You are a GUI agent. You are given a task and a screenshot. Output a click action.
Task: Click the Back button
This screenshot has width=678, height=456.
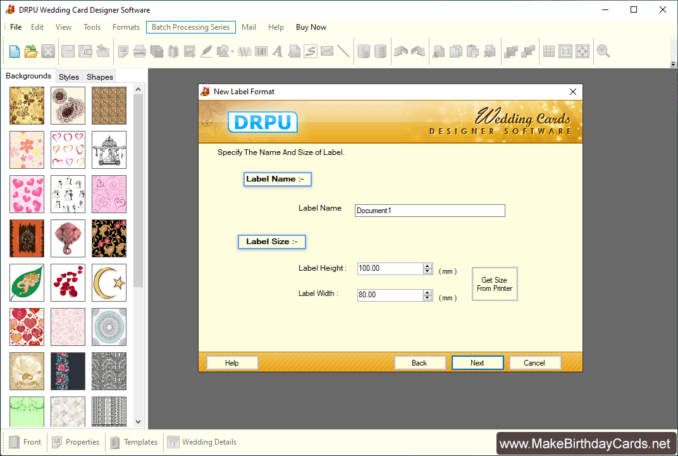pos(419,362)
